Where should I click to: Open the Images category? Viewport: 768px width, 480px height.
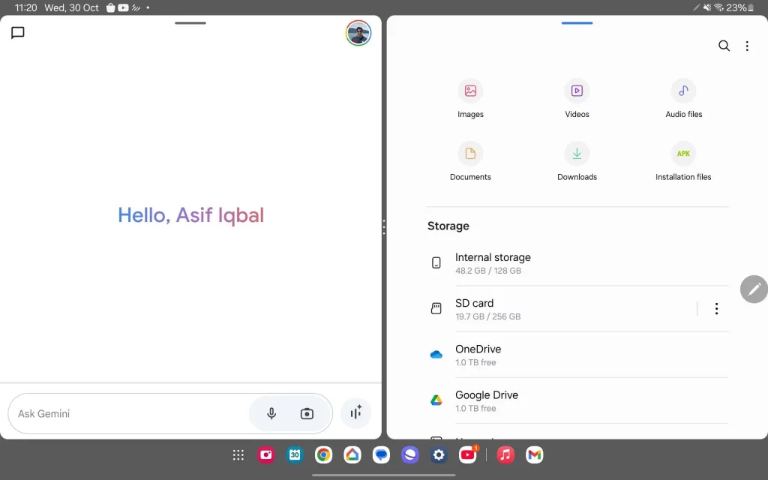(470, 97)
